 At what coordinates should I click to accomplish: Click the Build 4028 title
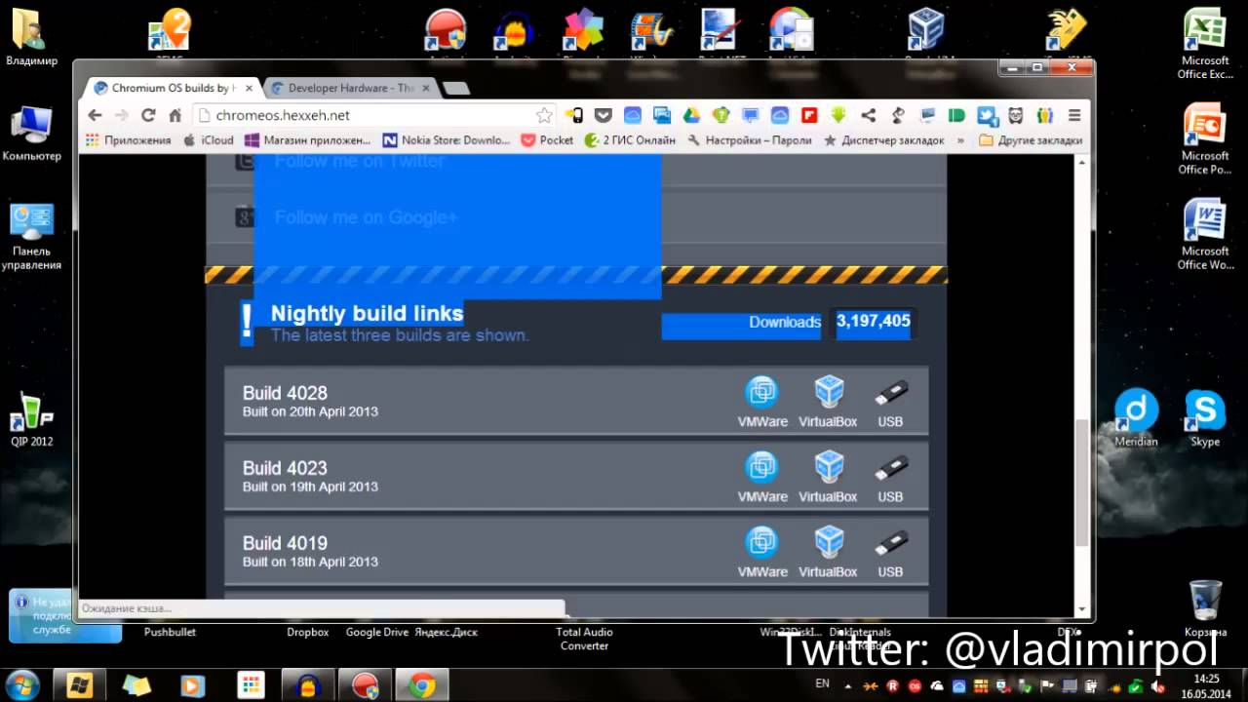pos(285,393)
